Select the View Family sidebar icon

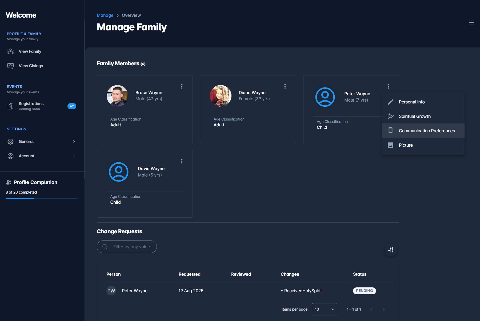point(10,51)
